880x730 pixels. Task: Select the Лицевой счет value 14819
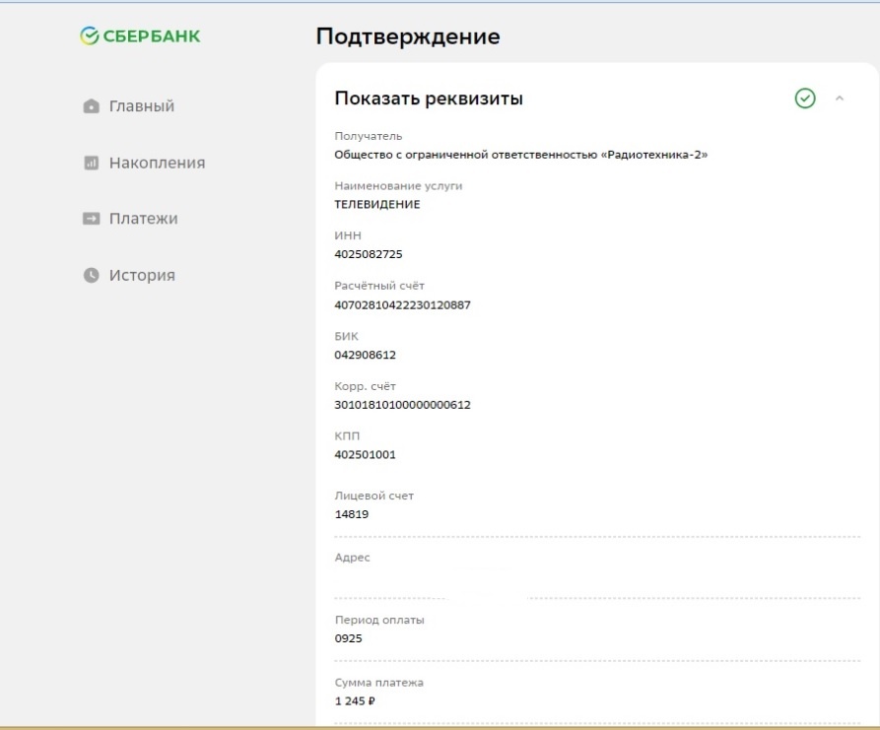[352, 514]
